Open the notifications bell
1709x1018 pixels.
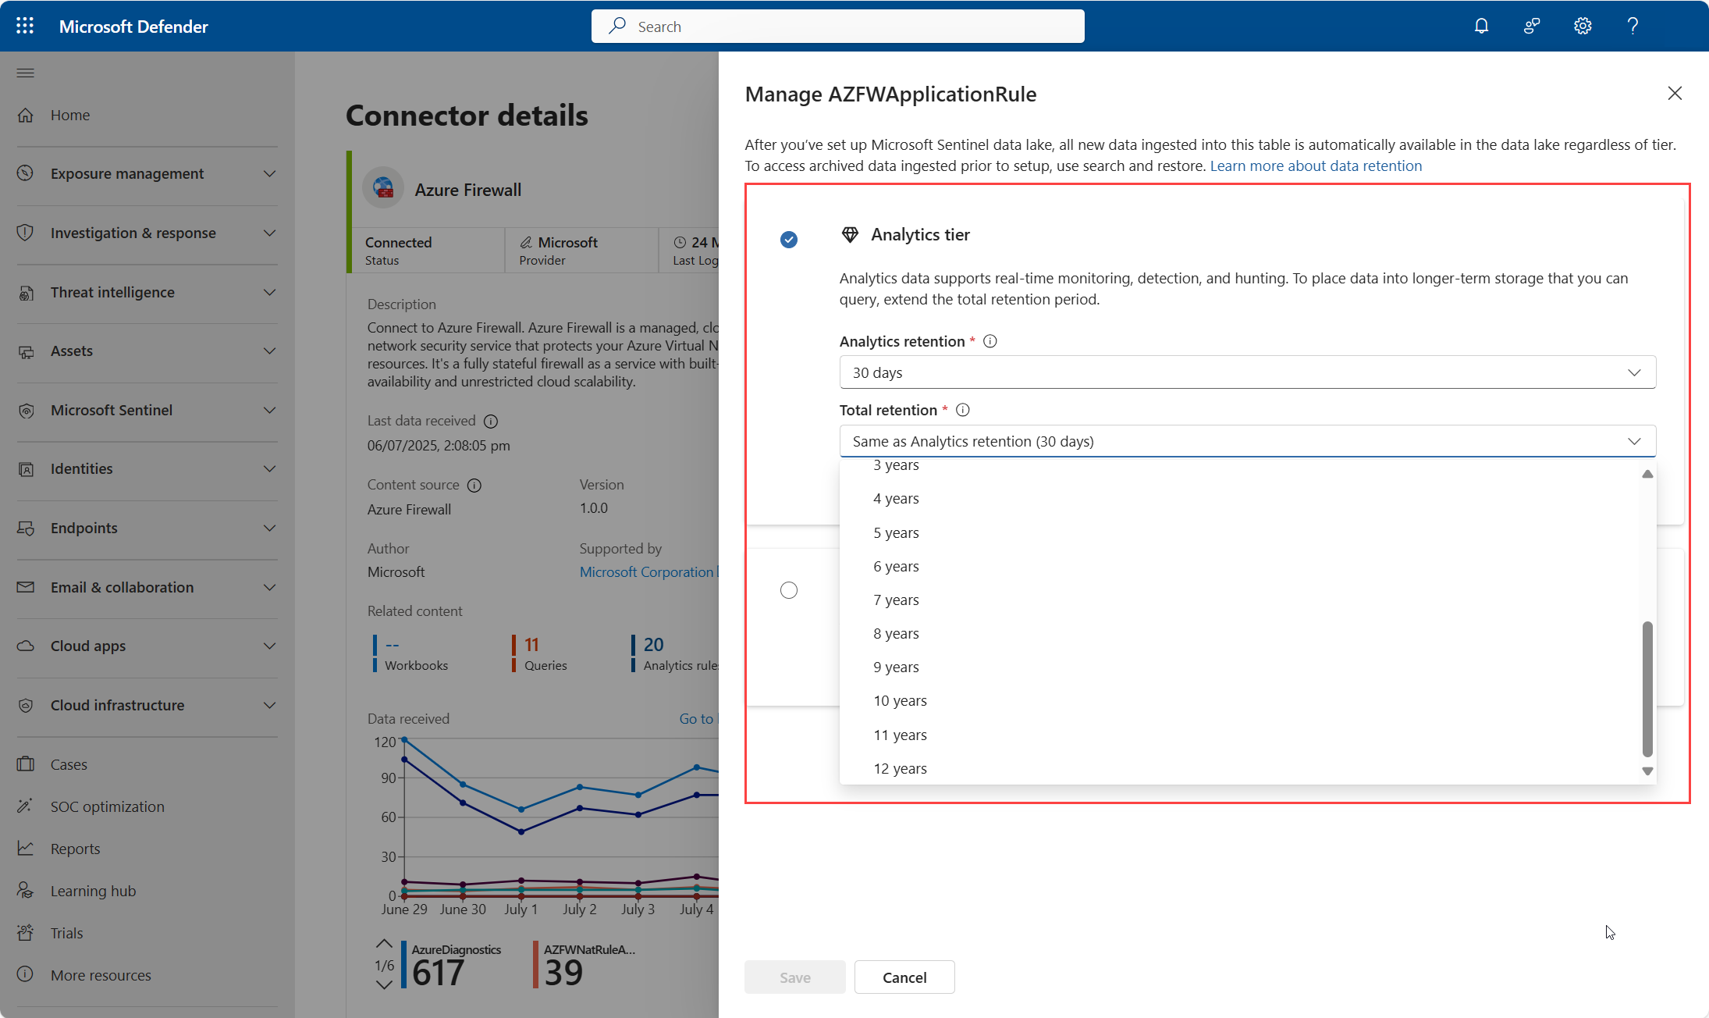[1481, 26]
